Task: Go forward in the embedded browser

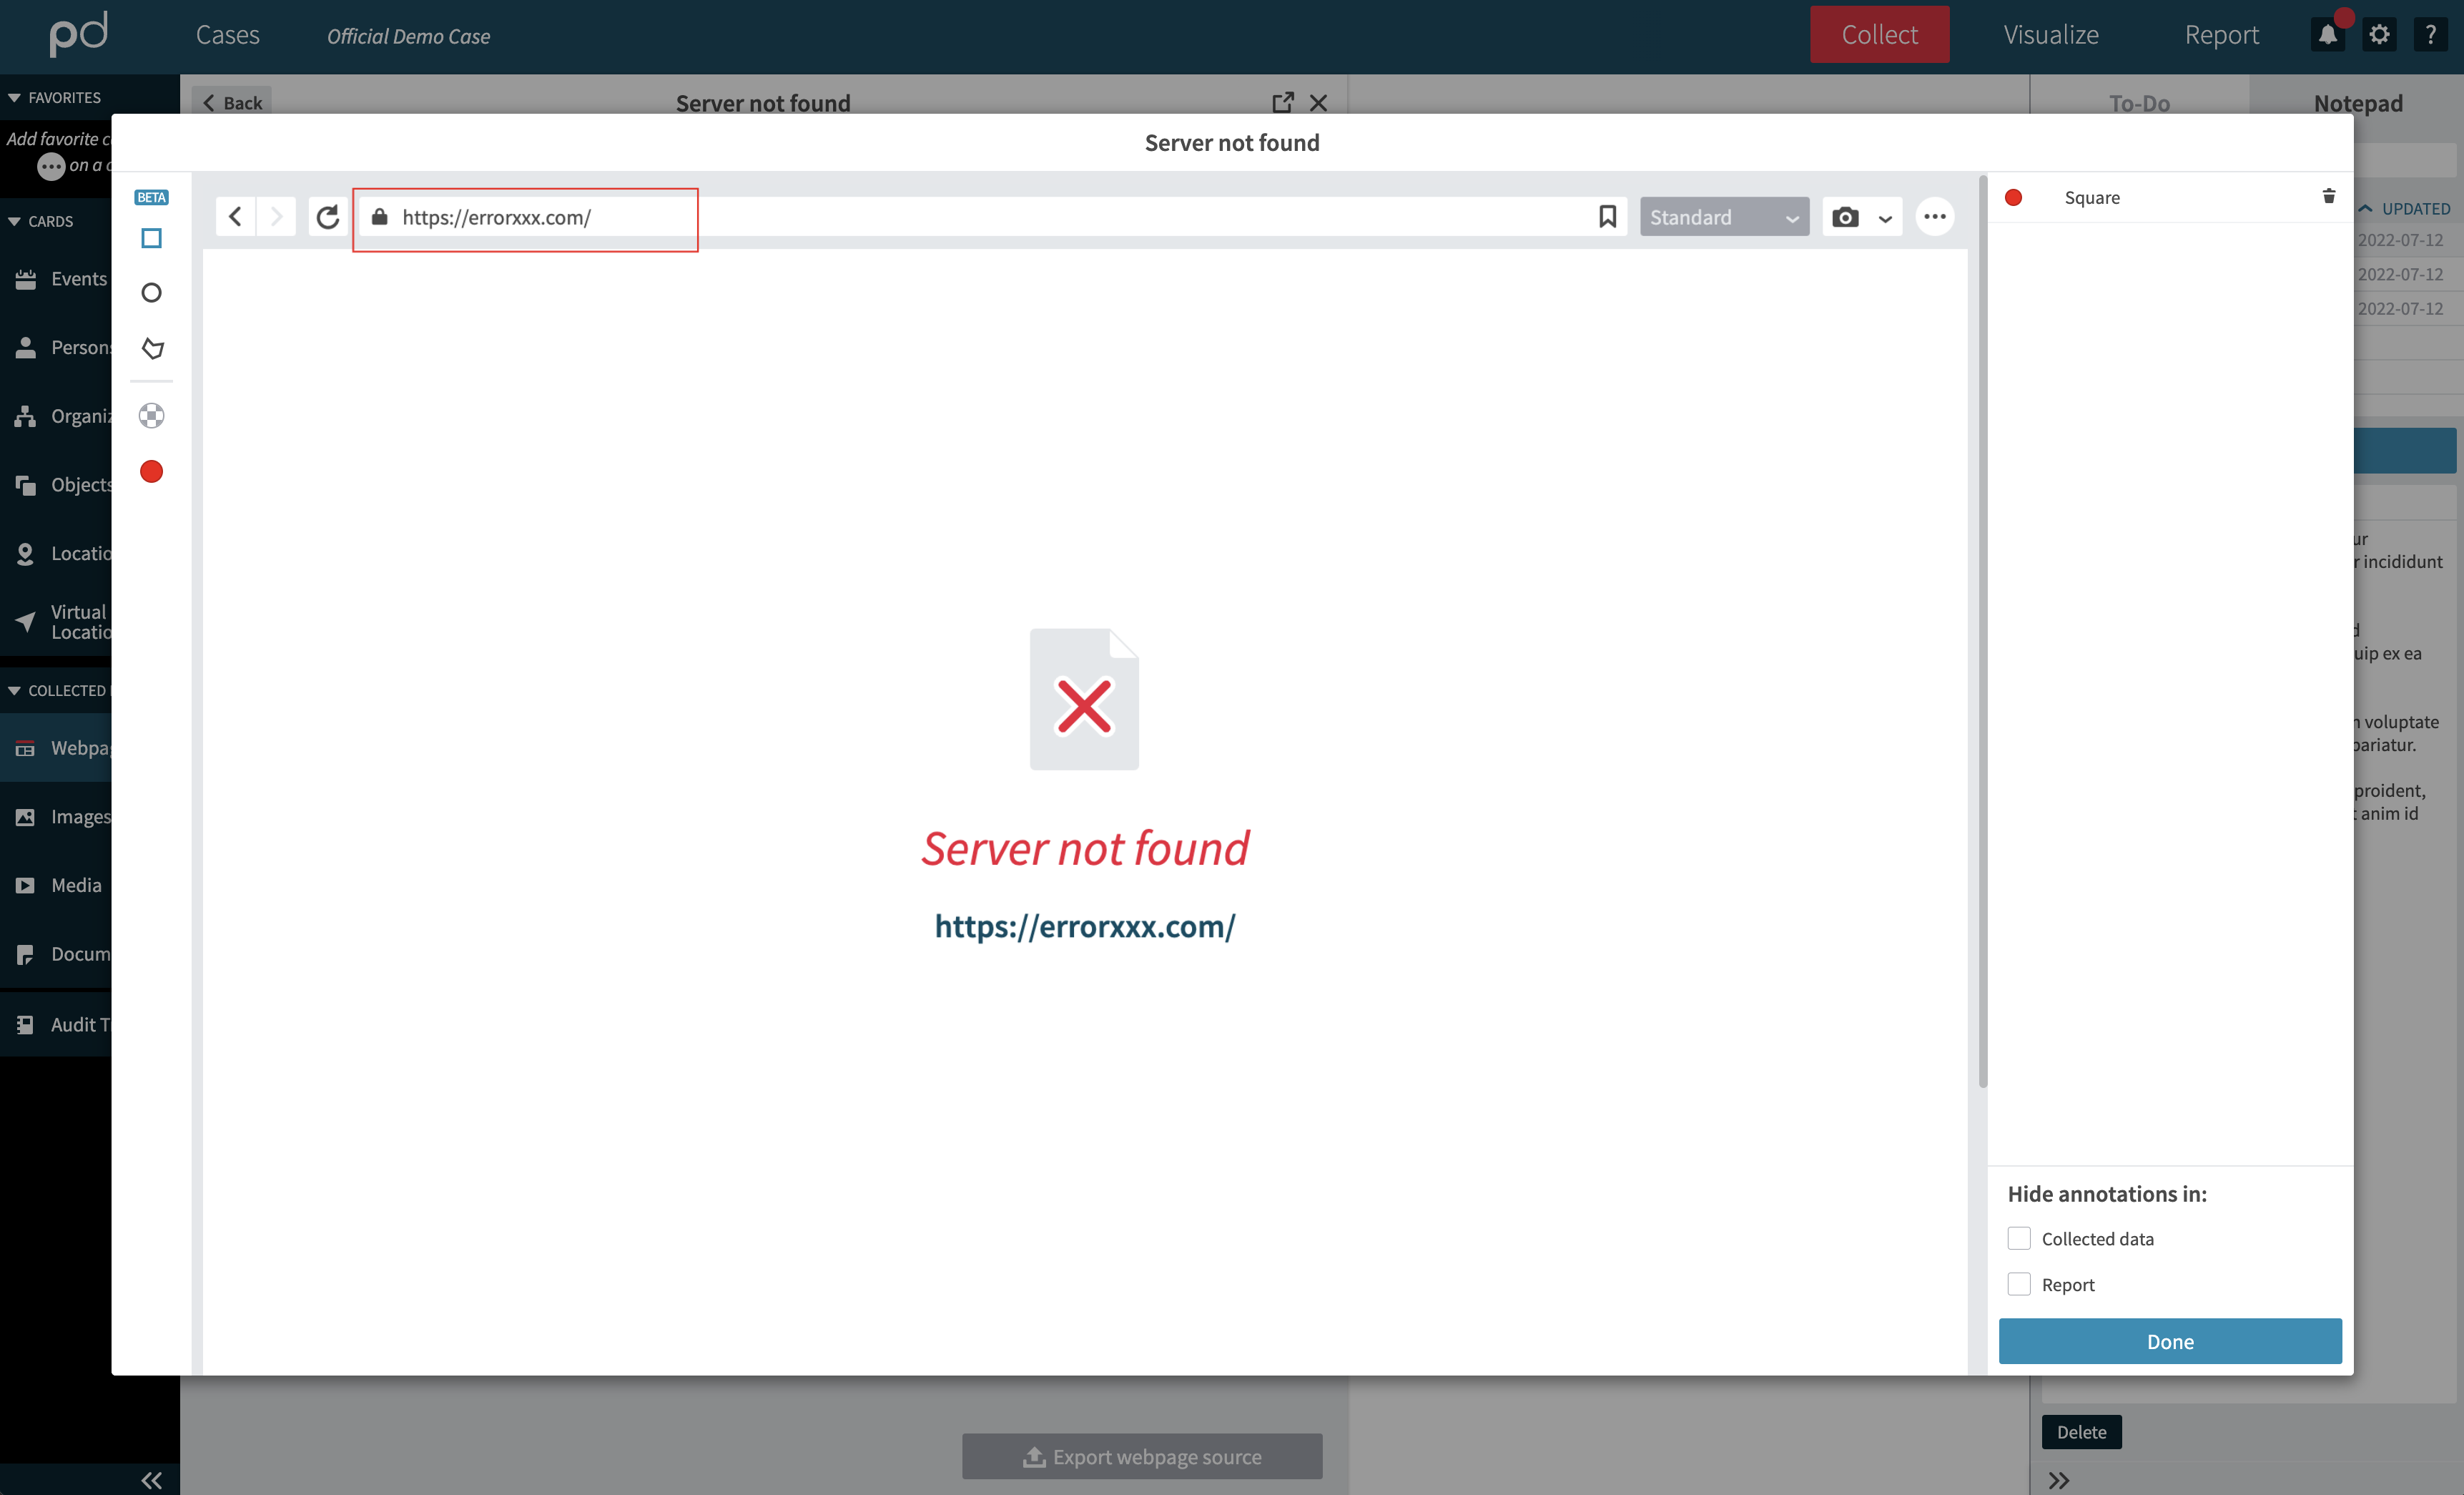Action: pyautogui.click(x=277, y=217)
